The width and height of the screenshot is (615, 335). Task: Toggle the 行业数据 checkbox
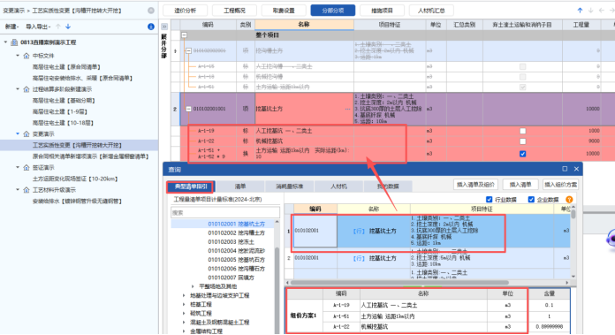pos(490,200)
